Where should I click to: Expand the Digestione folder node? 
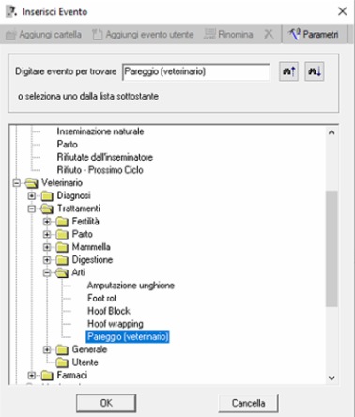(47, 260)
